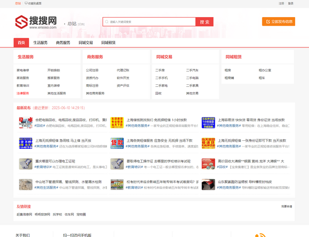Image resolution: width=309 pixels, height=237 pixels.
Task: Click the red 搜索 button
Action: (x=204, y=22)
